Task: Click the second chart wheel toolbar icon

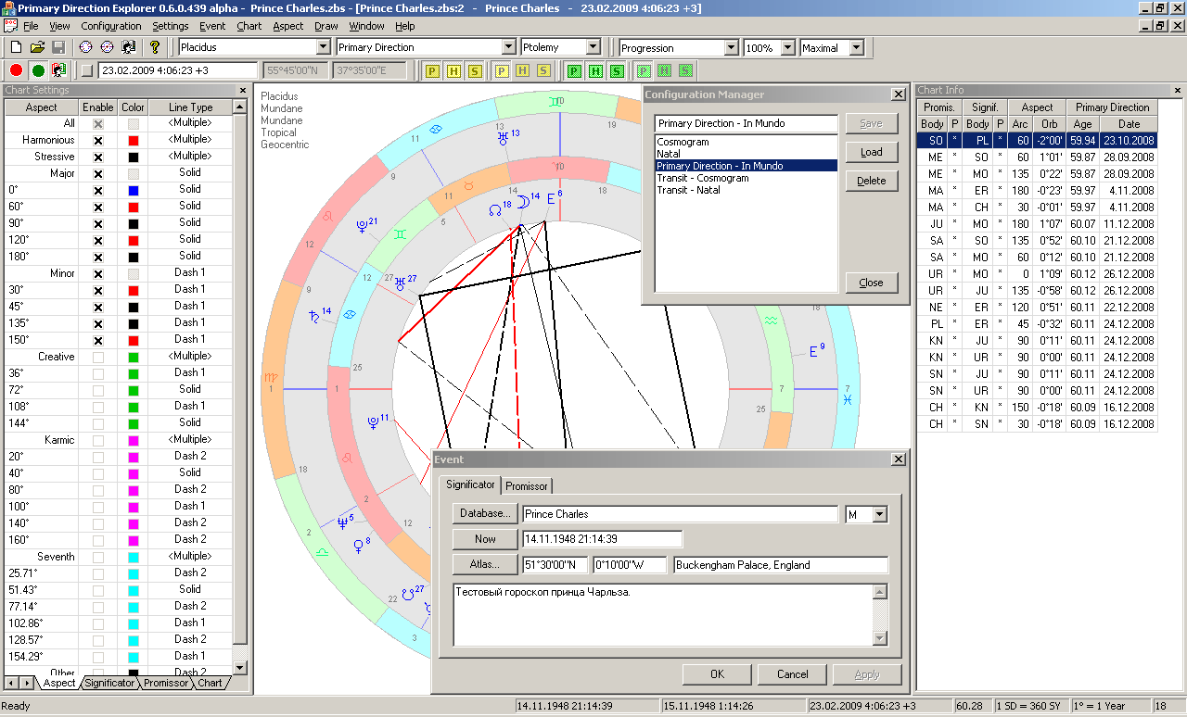Action: pos(107,47)
